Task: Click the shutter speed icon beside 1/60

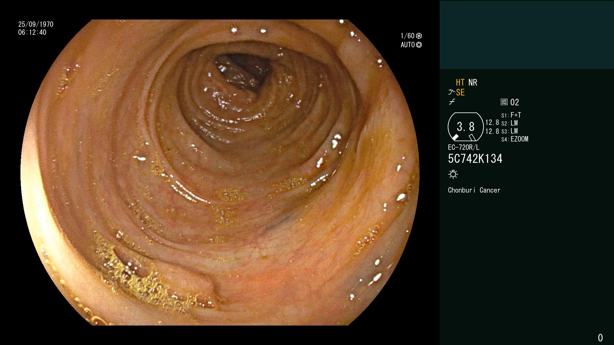Action: pos(419,36)
